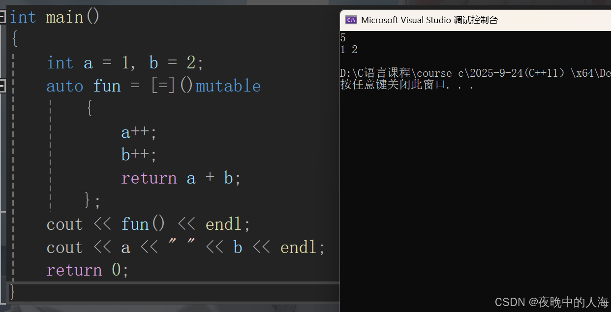Click the lambda's closing "};"
611x312 pixels.
pos(92,201)
